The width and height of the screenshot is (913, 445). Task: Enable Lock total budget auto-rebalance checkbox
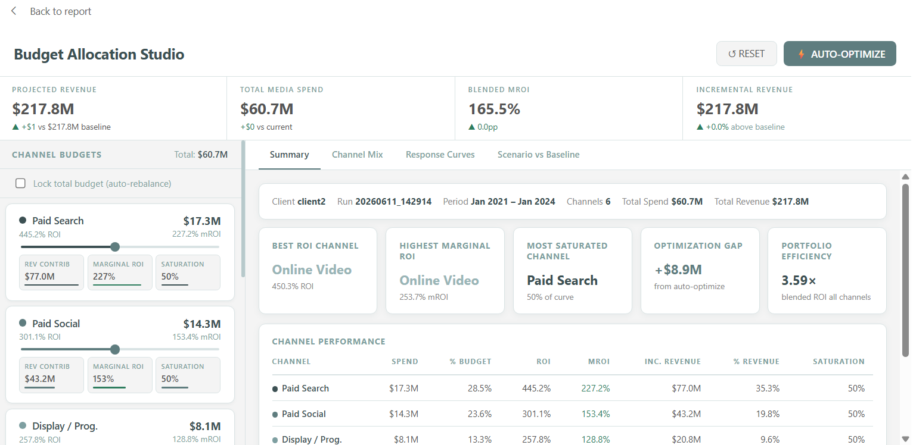point(20,183)
